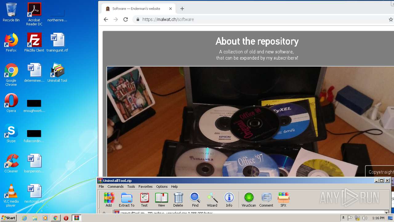Show archive Info icon
This screenshot has width=394, height=222.
click(x=229, y=200)
